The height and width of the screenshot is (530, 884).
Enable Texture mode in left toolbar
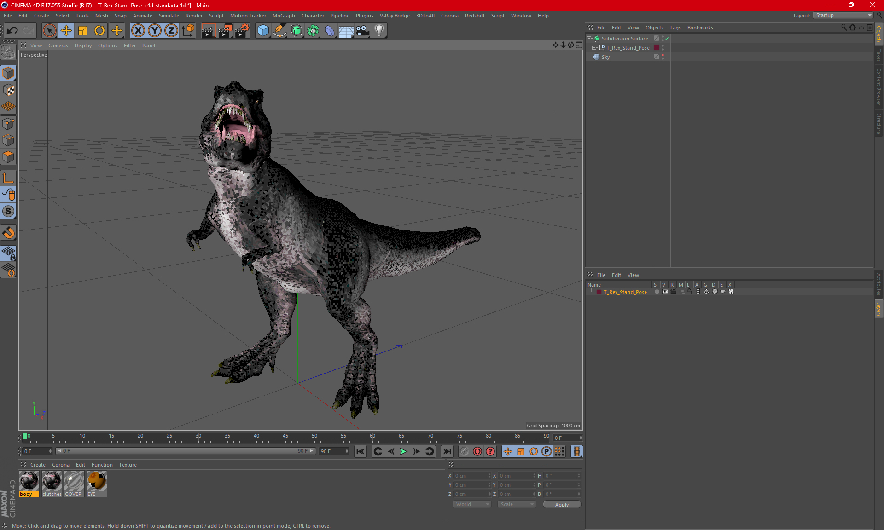tap(8, 90)
